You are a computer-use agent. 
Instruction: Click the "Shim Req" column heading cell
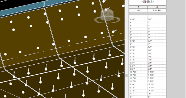click(157, 10)
